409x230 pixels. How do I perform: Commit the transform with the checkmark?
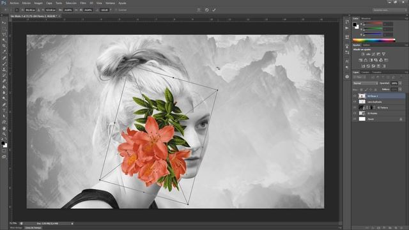(x=214, y=10)
